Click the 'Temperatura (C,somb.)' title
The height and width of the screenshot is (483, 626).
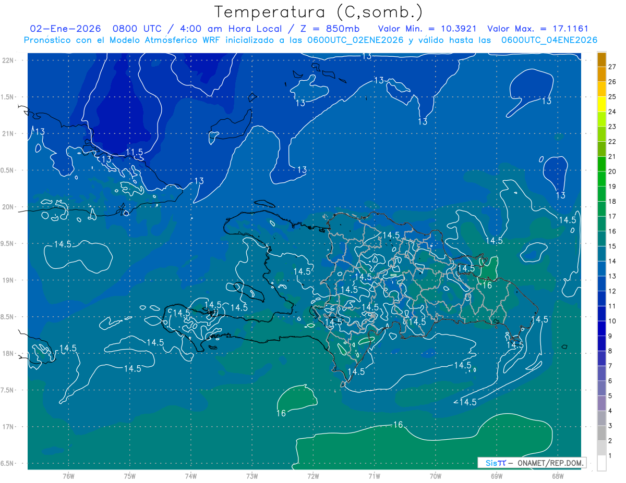pos(319,12)
